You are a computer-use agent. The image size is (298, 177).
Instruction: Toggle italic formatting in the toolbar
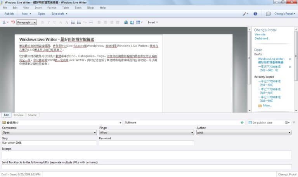point(49,23)
